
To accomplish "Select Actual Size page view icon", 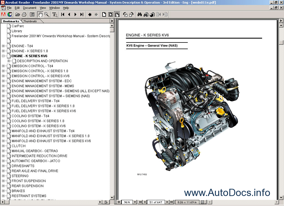I will [104, 14].
